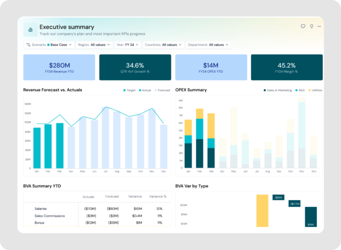Screen dimensions: 341x250
Task: Select the Target legend marker dot
Action: pyautogui.click(x=124, y=90)
